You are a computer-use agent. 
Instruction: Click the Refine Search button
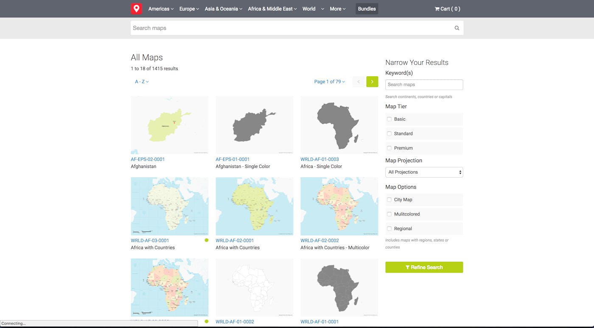424,267
